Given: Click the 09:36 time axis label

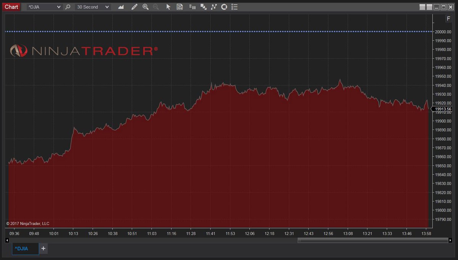Looking at the screenshot, I should [14, 233].
